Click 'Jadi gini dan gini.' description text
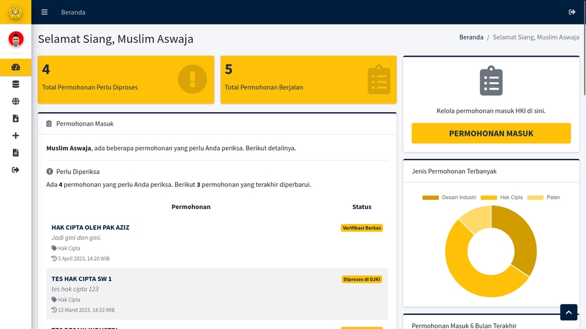This screenshot has height=329, width=586. pos(76,238)
